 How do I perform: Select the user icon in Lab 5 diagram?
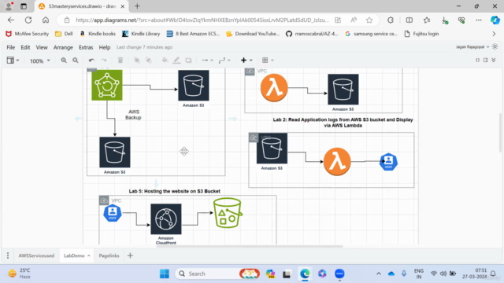pos(113,213)
